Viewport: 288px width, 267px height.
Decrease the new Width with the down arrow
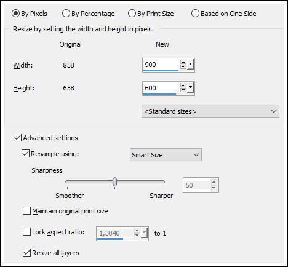coord(183,66)
